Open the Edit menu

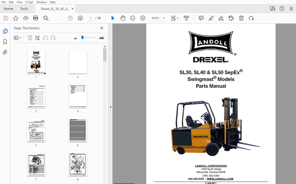click(x=11, y=2)
